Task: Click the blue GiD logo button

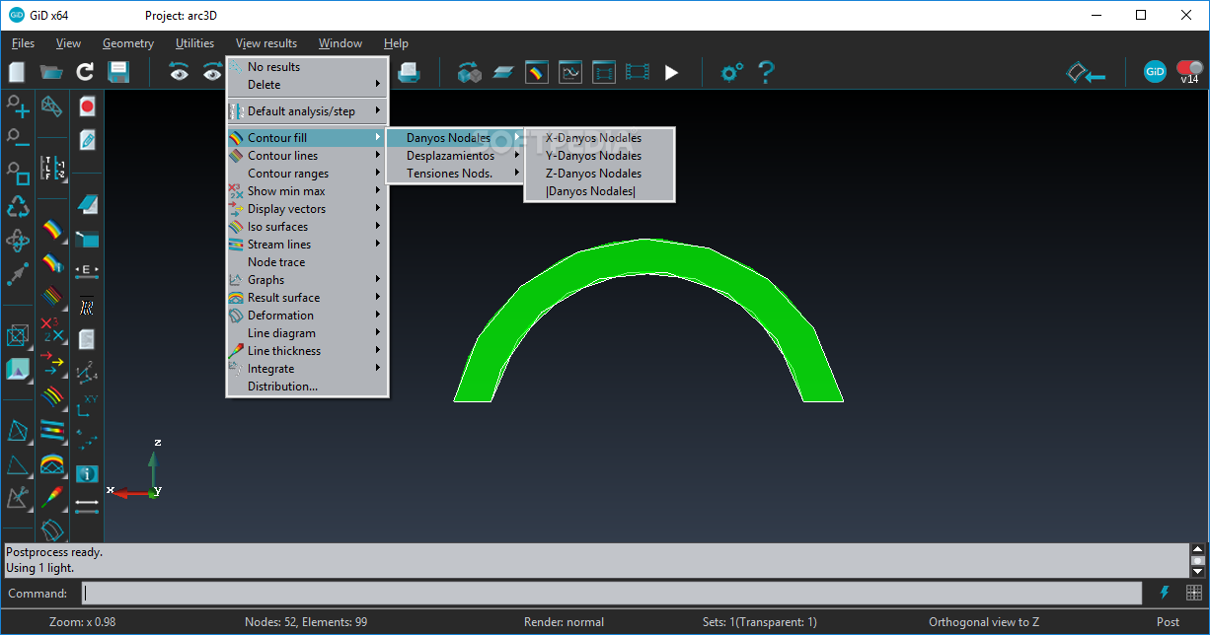Action: click(x=1155, y=72)
